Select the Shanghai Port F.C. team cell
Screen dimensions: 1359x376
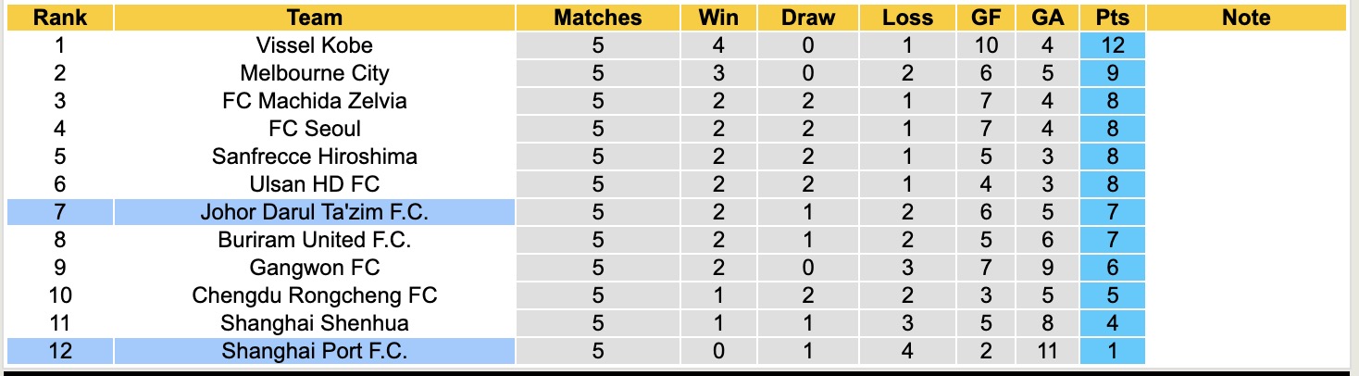(314, 351)
